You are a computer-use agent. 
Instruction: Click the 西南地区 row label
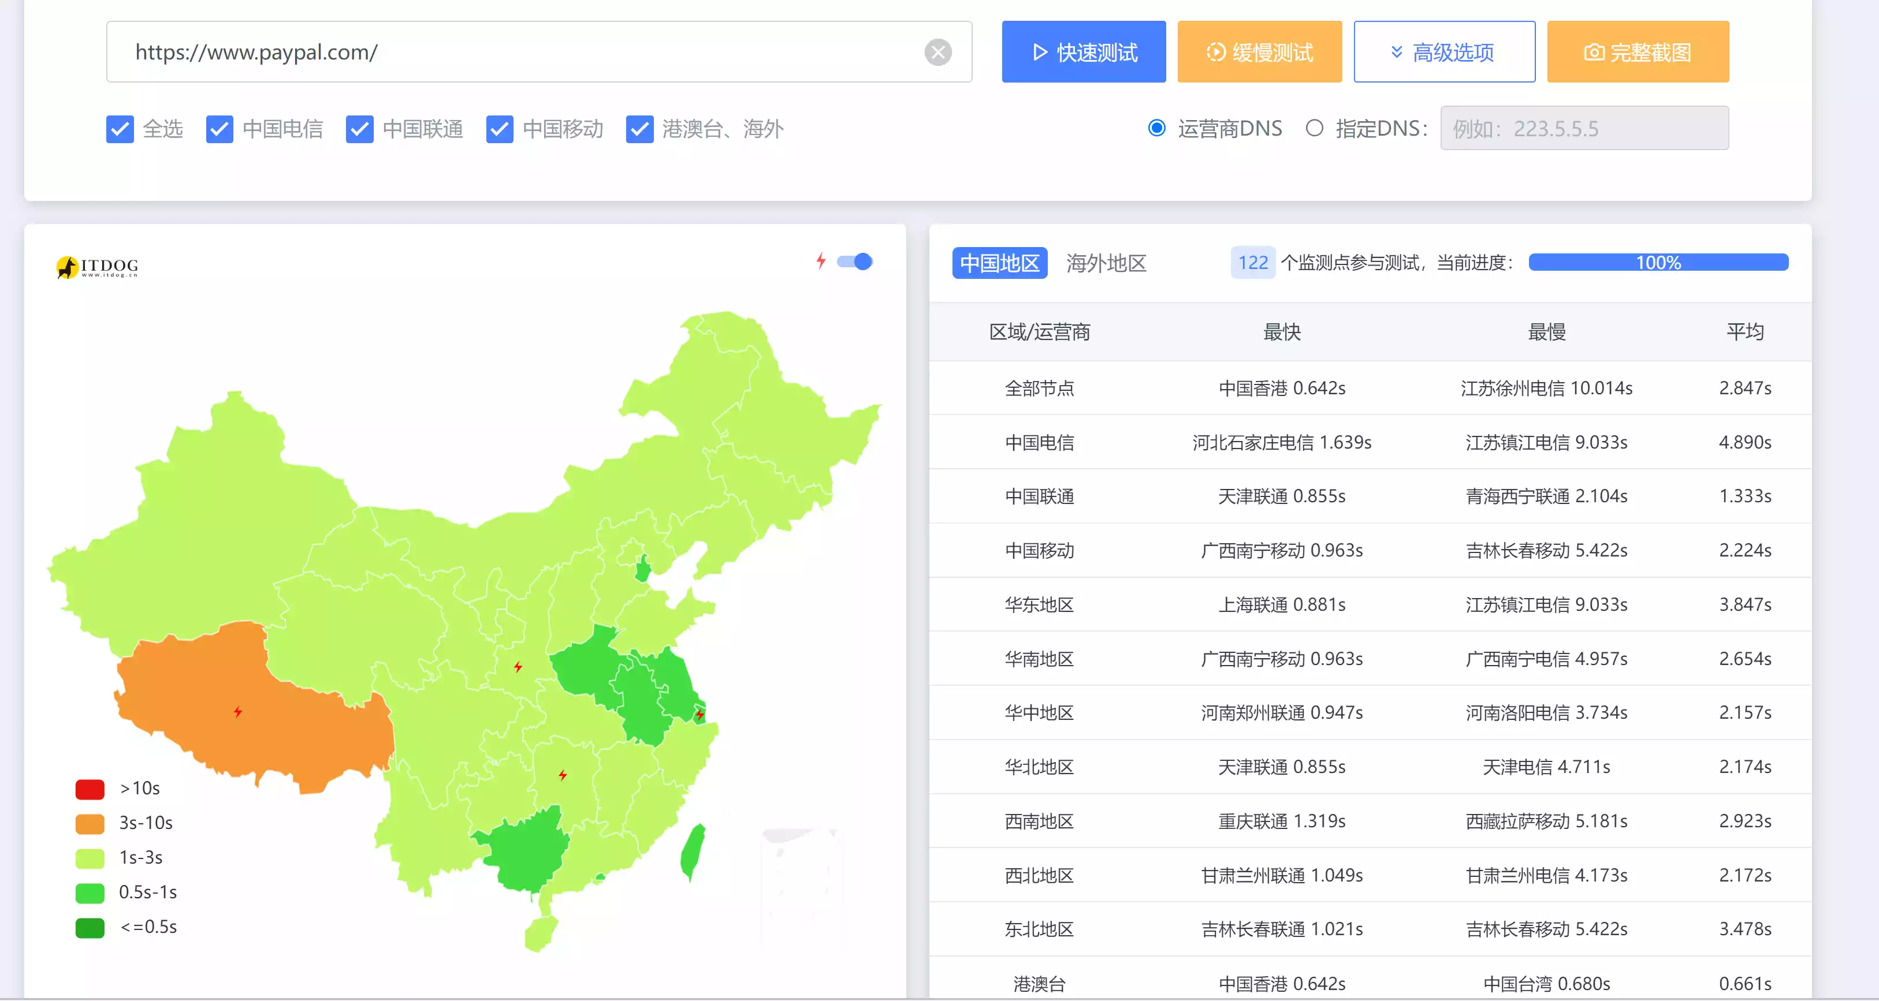[x=1040, y=821]
